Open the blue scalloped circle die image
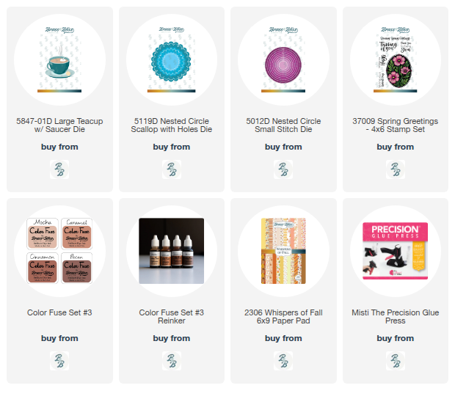 (x=172, y=59)
